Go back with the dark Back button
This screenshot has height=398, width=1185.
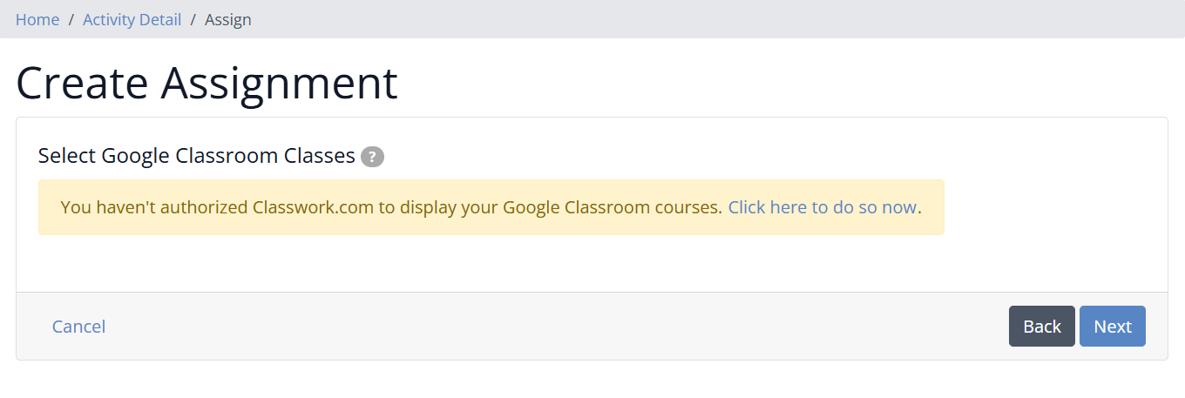(x=1042, y=327)
